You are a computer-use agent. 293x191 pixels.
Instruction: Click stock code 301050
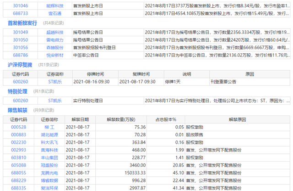[20, 40]
